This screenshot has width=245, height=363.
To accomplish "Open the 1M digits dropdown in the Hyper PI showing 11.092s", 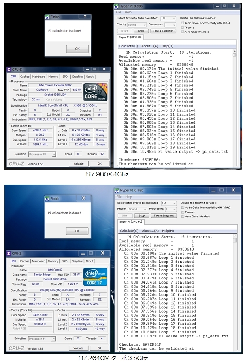I will [169, 203].
